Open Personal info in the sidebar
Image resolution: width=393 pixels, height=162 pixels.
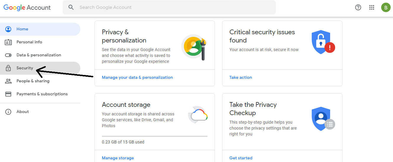point(40,42)
